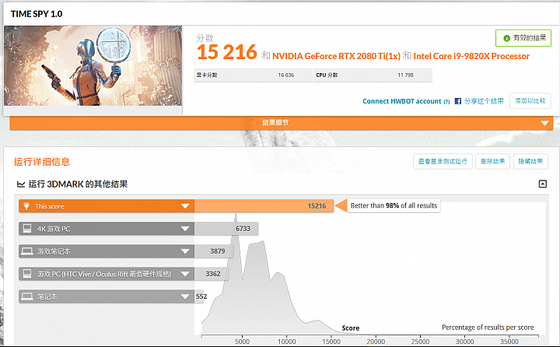Viewport: 560px width, 347px height.
Task: Click the 3879 score bar value
Action: (218, 251)
